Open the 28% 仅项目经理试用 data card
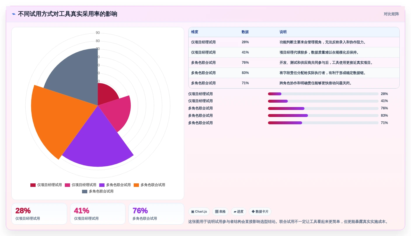Image resolution: width=411 pixels, height=236 pixels. 39,214
